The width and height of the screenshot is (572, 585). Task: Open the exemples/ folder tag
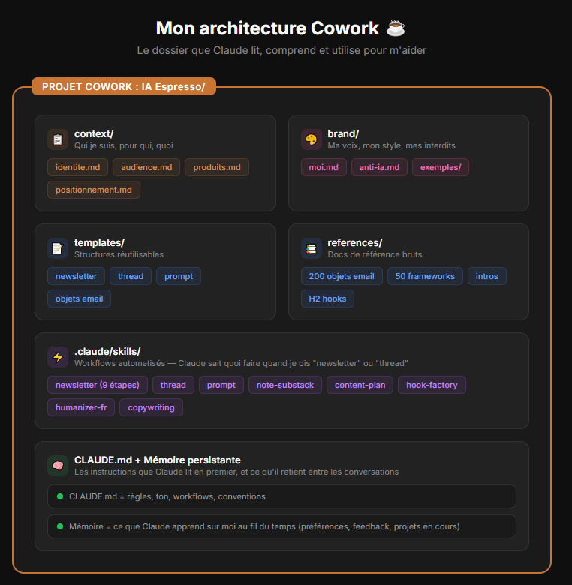click(x=441, y=167)
